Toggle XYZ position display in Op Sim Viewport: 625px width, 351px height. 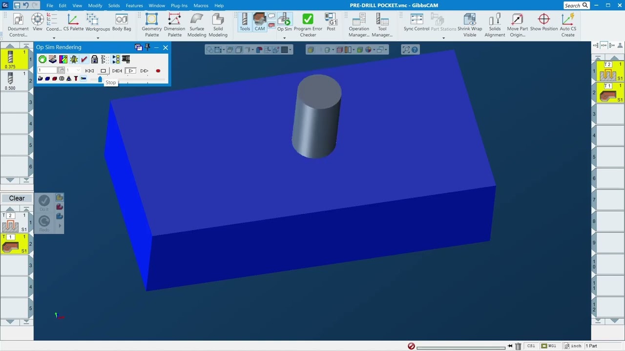[105, 59]
